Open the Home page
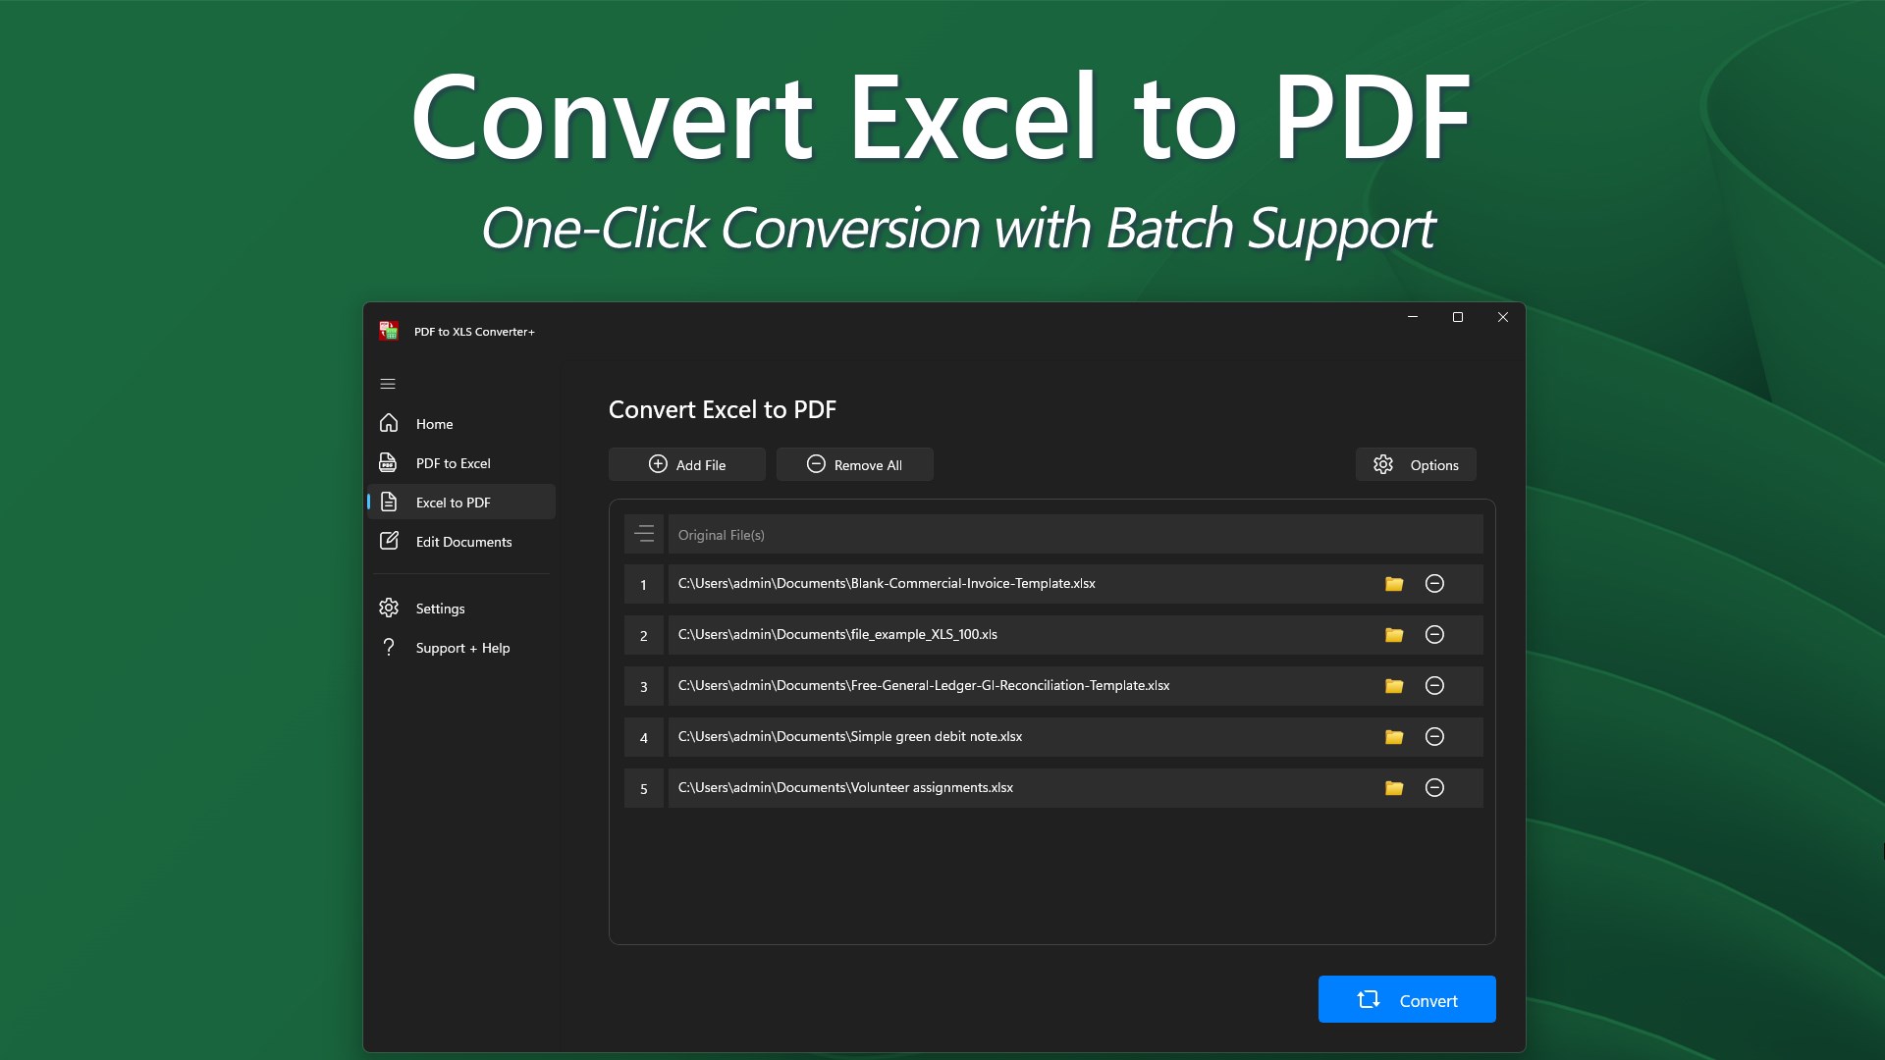 click(461, 424)
